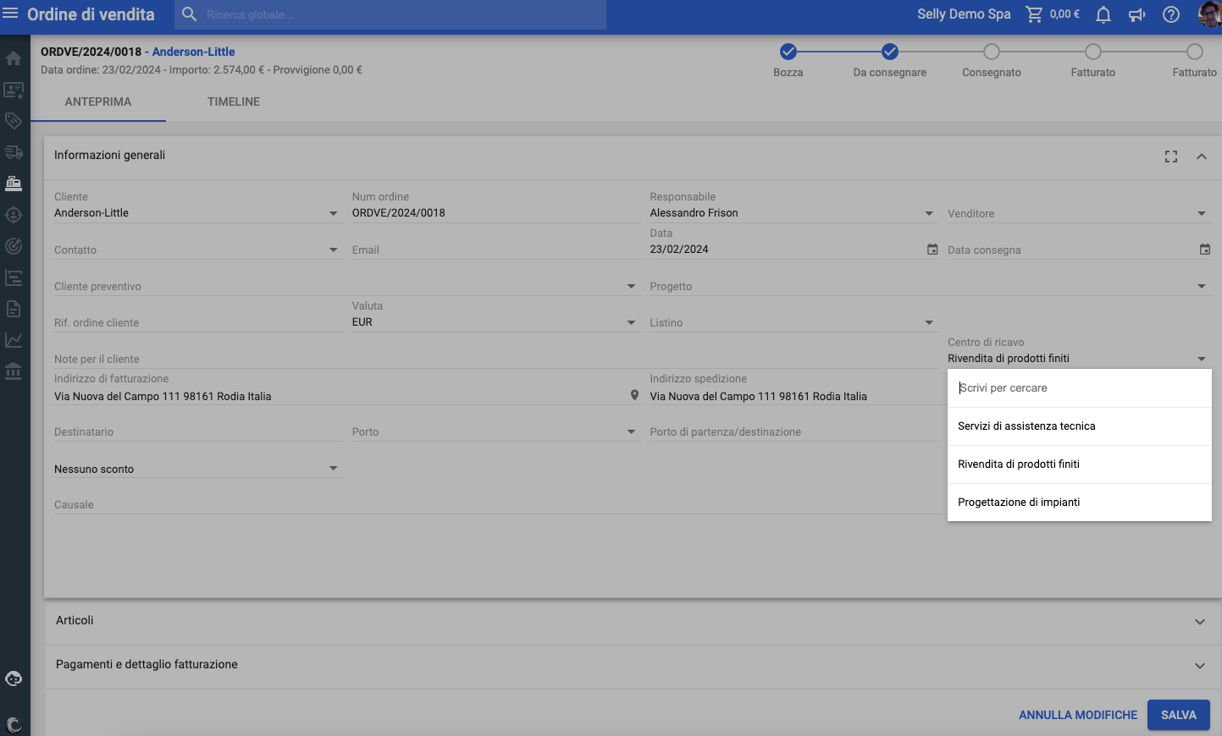Click the Scrivi per cercare field

tap(1079, 388)
